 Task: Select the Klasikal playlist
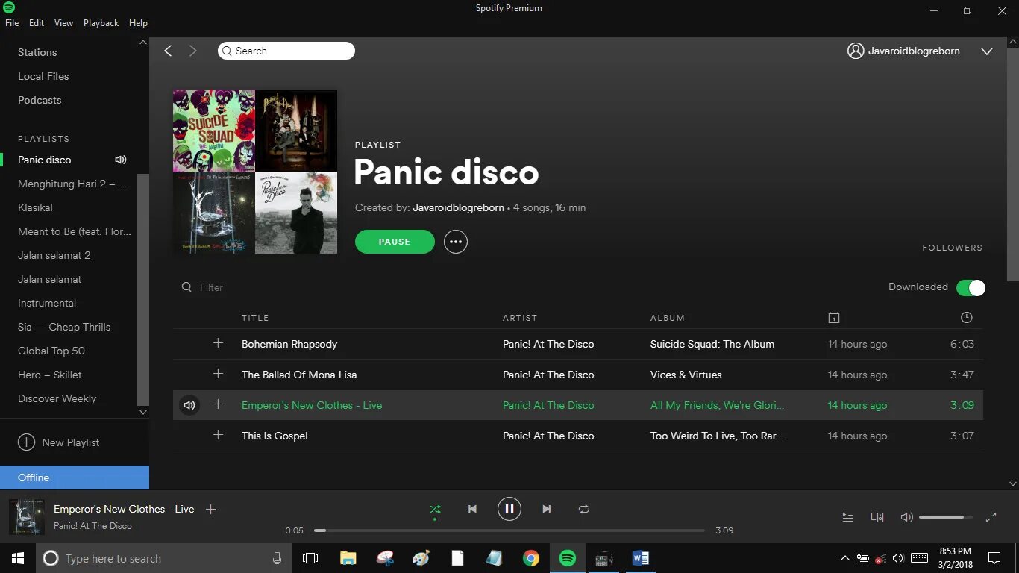(x=35, y=207)
